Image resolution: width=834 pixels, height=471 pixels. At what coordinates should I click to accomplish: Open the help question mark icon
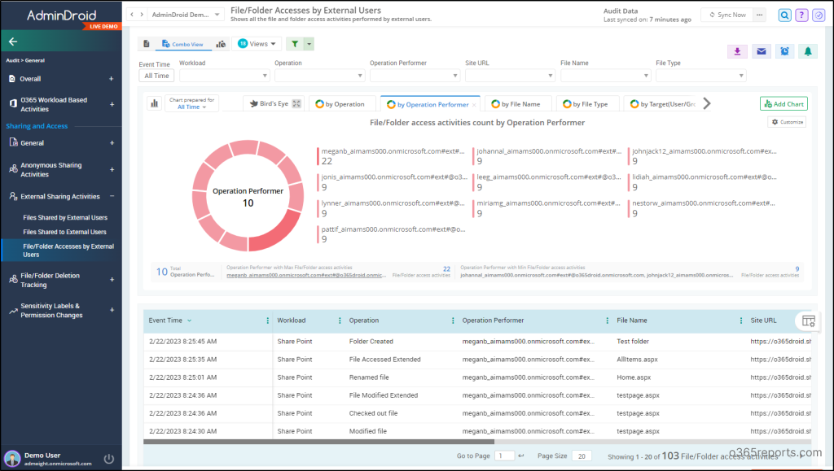click(x=801, y=15)
